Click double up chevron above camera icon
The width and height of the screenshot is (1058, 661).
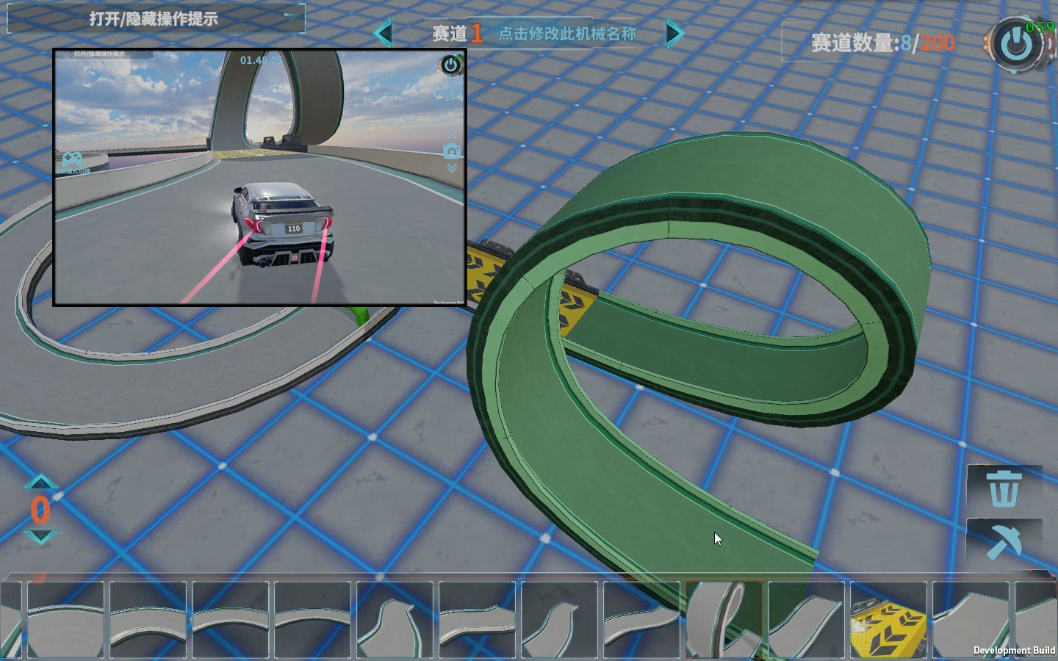(x=452, y=134)
